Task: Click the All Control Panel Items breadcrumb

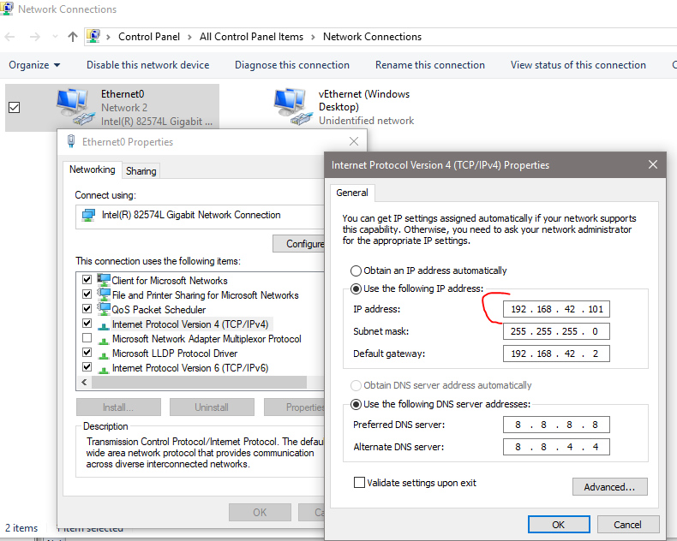Action: click(251, 37)
